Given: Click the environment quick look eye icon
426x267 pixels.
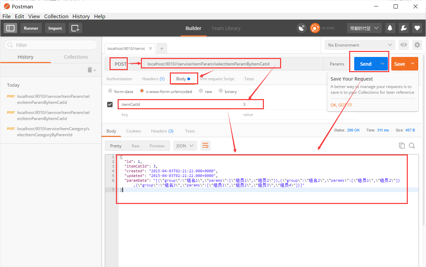Looking at the screenshot, I should pos(403,45).
